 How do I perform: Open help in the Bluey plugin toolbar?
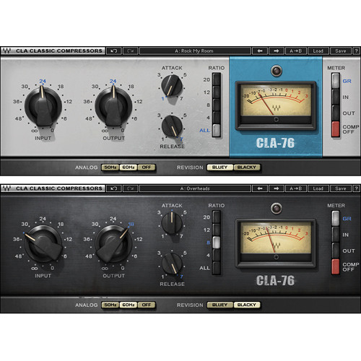[357, 51]
